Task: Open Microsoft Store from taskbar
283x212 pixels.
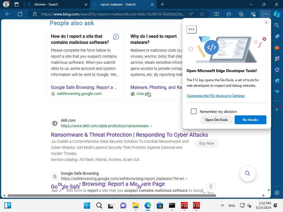Action: pyautogui.click(x=160, y=205)
